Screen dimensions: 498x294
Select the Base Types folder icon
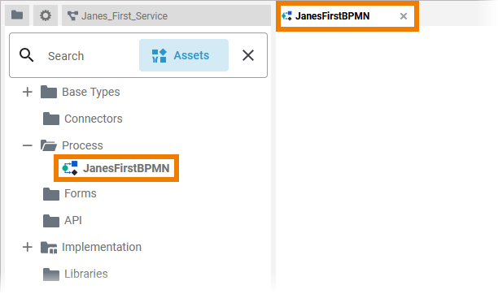click(49, 92)
